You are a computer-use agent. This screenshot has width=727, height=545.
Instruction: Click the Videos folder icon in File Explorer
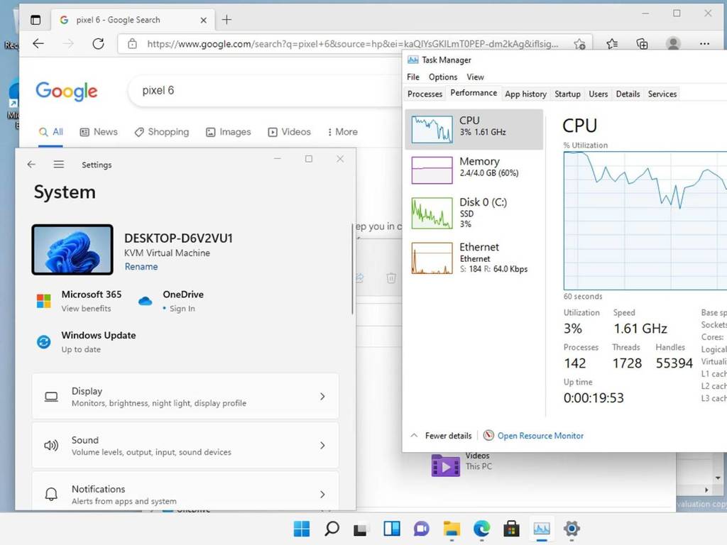[445, 466]
